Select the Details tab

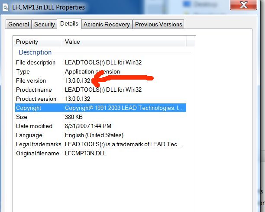tap(69, 24)
